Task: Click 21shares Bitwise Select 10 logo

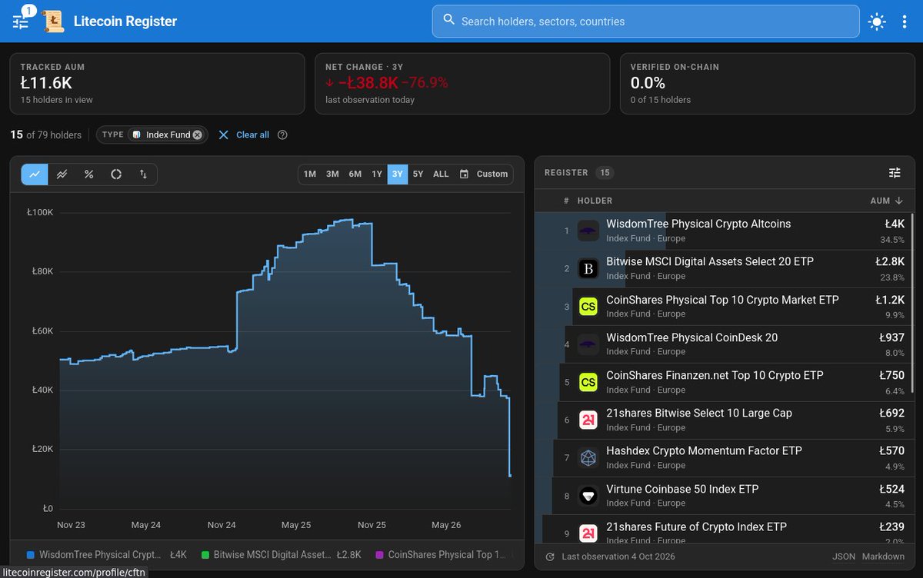Action: [588, 420]
